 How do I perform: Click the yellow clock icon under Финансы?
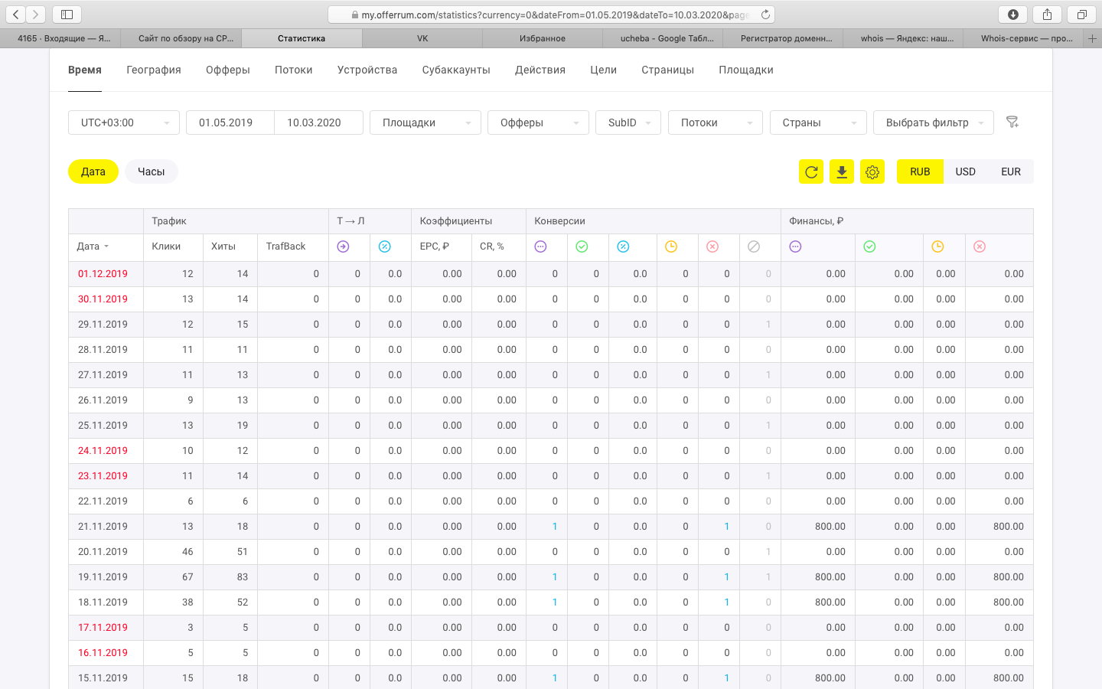[x=937, y=247]
